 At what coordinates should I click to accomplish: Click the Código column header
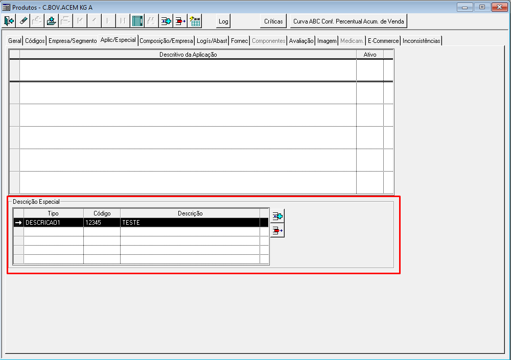coord(102,213)
